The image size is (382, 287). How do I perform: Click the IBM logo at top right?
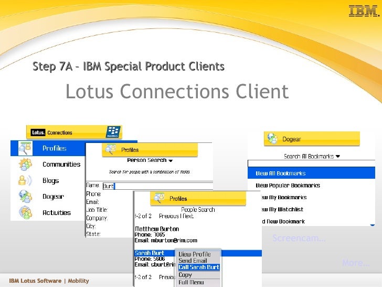(x=364, y=11)
